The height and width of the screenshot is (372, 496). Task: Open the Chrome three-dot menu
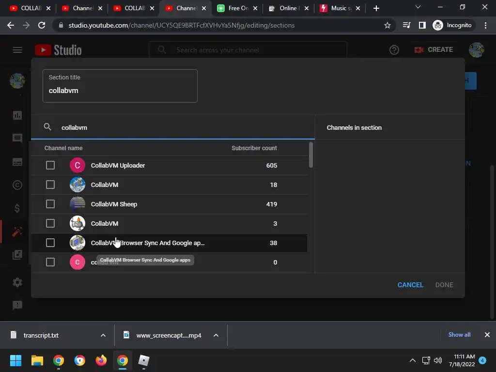coord(485,25)
